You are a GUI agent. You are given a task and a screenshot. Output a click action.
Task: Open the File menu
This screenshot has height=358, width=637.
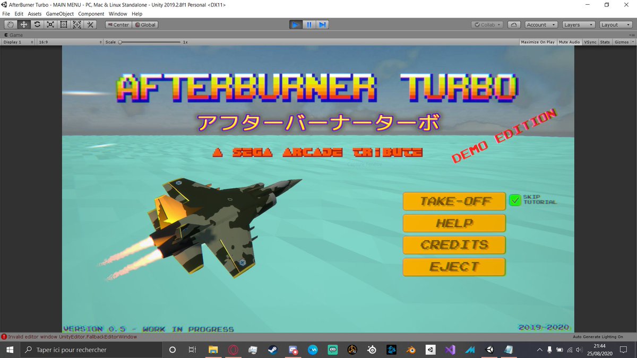(6, 14)
